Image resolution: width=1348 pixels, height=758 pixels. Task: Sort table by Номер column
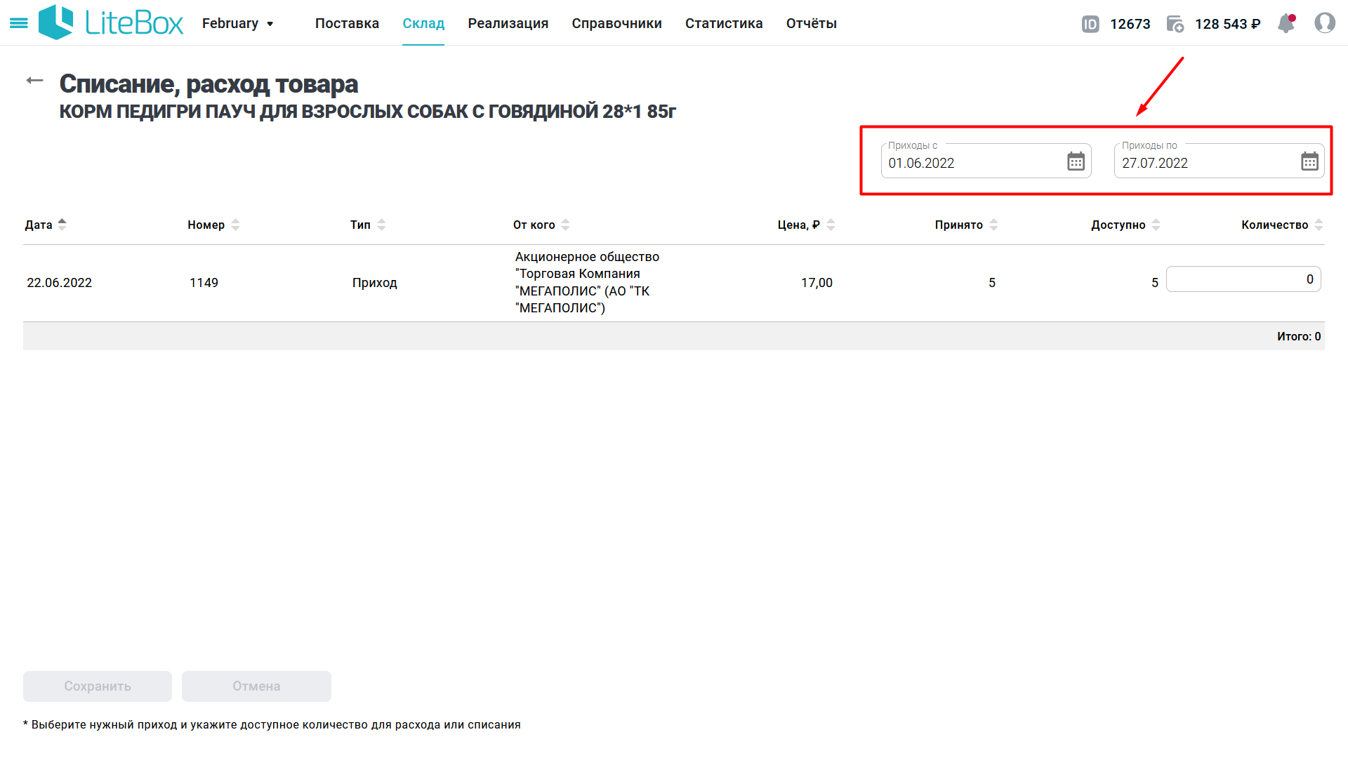pos(213,225)
